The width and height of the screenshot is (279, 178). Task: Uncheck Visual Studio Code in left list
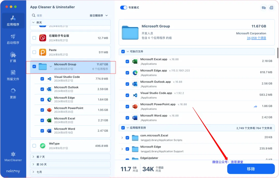(42, 79)
